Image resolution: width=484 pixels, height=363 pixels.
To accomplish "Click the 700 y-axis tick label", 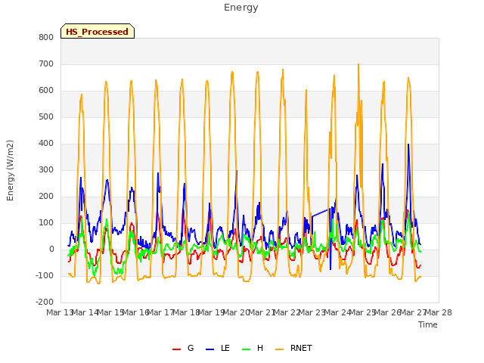I will click(46, 64).
